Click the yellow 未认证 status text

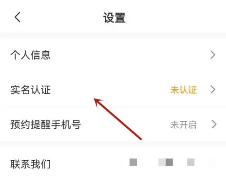[x=183, y=90]
